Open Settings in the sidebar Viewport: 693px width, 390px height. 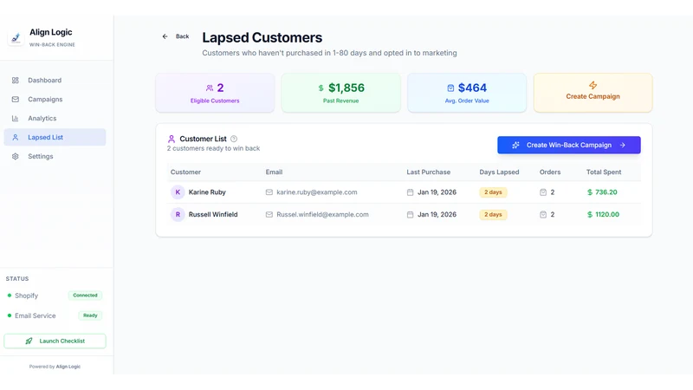[55, 157]
